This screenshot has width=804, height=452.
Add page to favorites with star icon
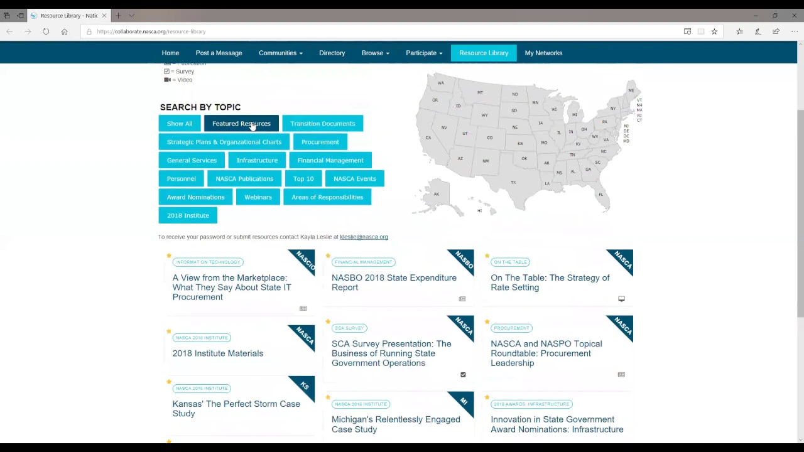click(714, 31)
